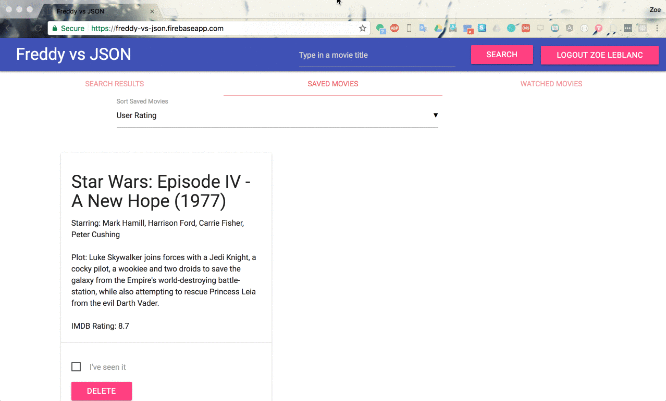Viewport: 666px width, 401px height.
Task: Open the AdBlock Plus extension
Action: pyautogui.click(x=394, y=29)
